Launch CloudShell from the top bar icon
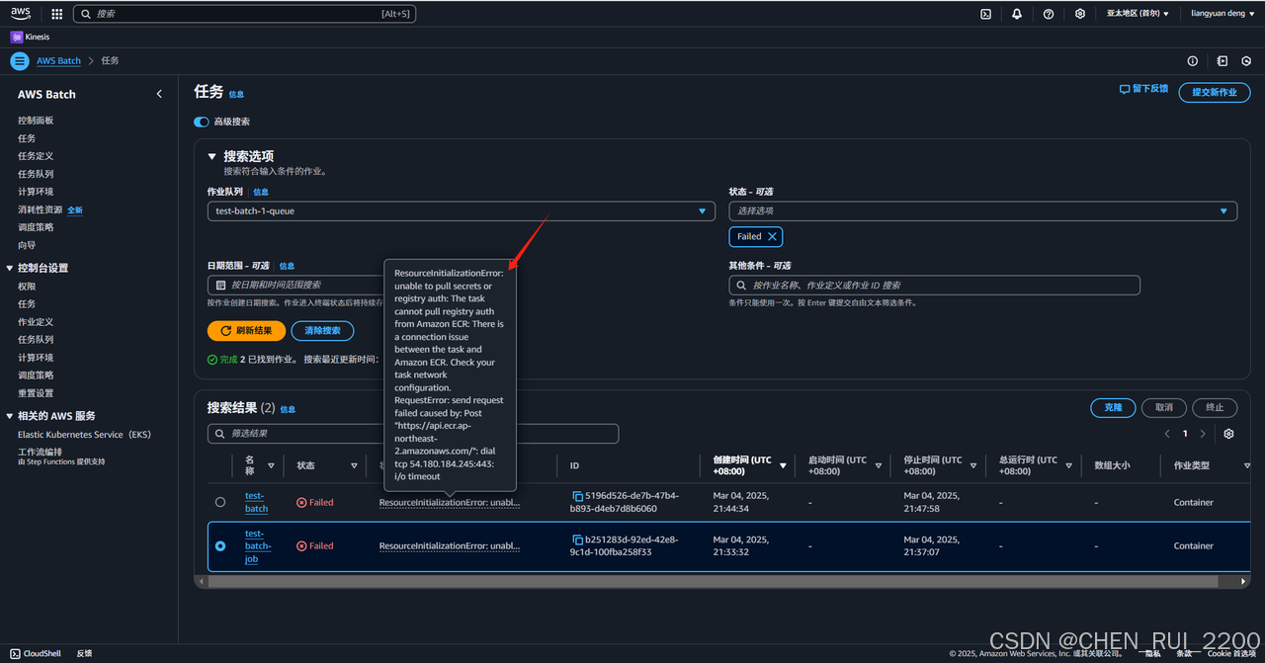This screenshot has width=1265, height=663. pos(985,14)
